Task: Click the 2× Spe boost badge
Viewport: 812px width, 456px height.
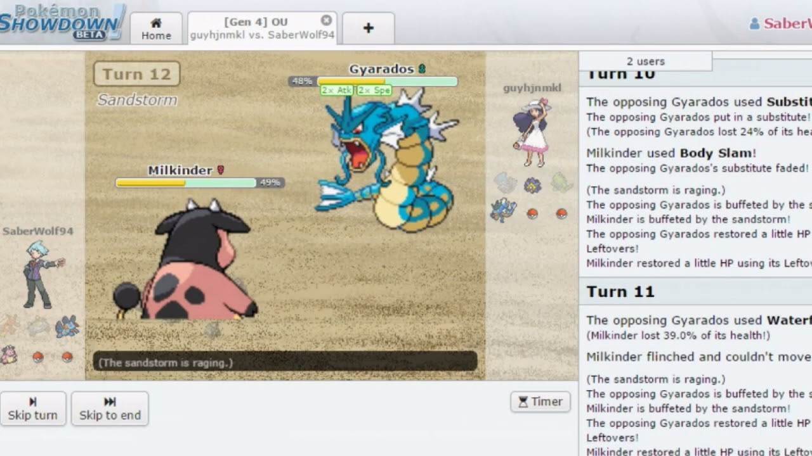Action: click(x=374, y=91)
